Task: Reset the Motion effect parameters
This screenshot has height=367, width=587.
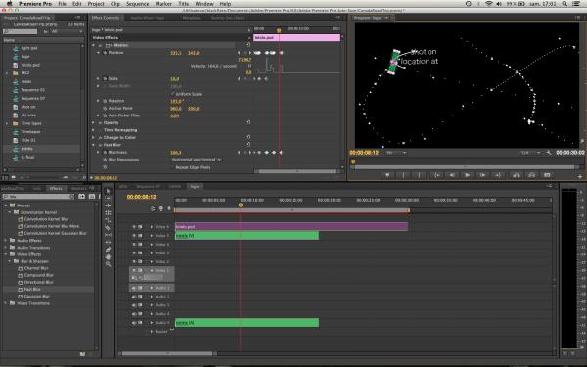Action: 248,45
